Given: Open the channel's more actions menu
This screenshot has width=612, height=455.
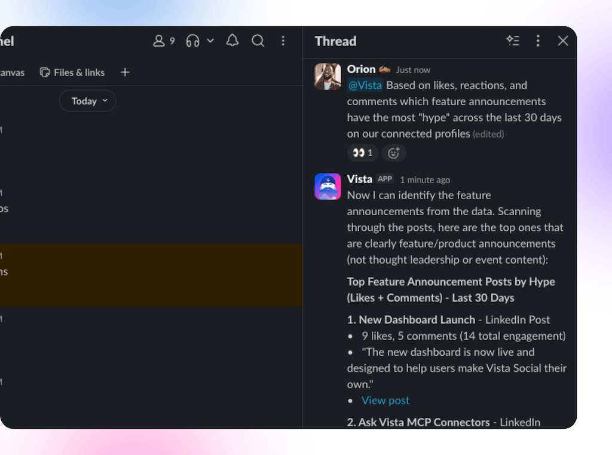Looking at the screenshot, I should pos(283,41).
